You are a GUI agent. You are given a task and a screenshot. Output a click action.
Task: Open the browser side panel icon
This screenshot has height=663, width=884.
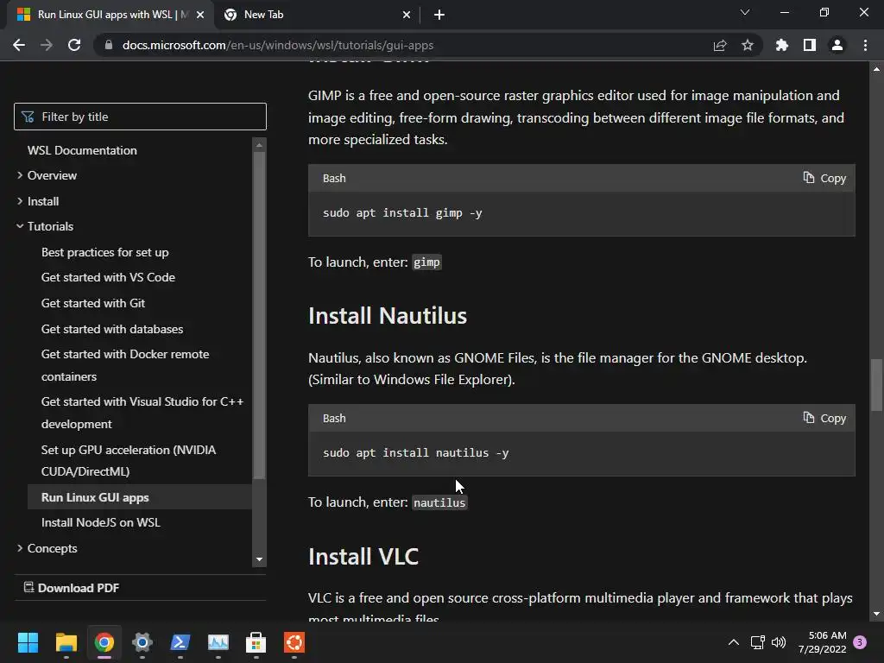[810, 45]
